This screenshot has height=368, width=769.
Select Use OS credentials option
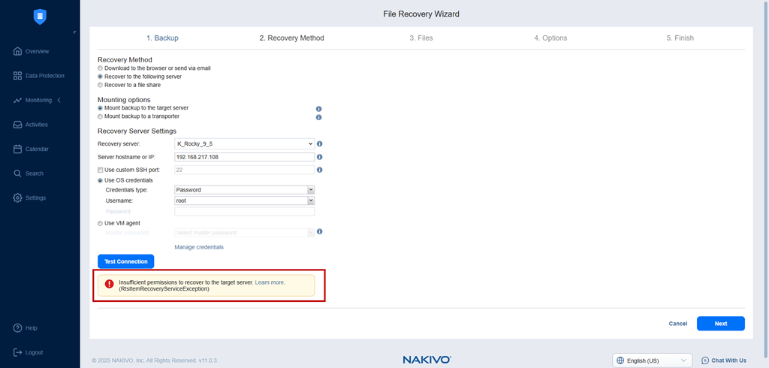pyautogui.click(x=100, y=180)
